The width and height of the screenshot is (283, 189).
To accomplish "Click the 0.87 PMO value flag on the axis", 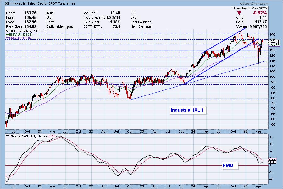I will [272, 163].
